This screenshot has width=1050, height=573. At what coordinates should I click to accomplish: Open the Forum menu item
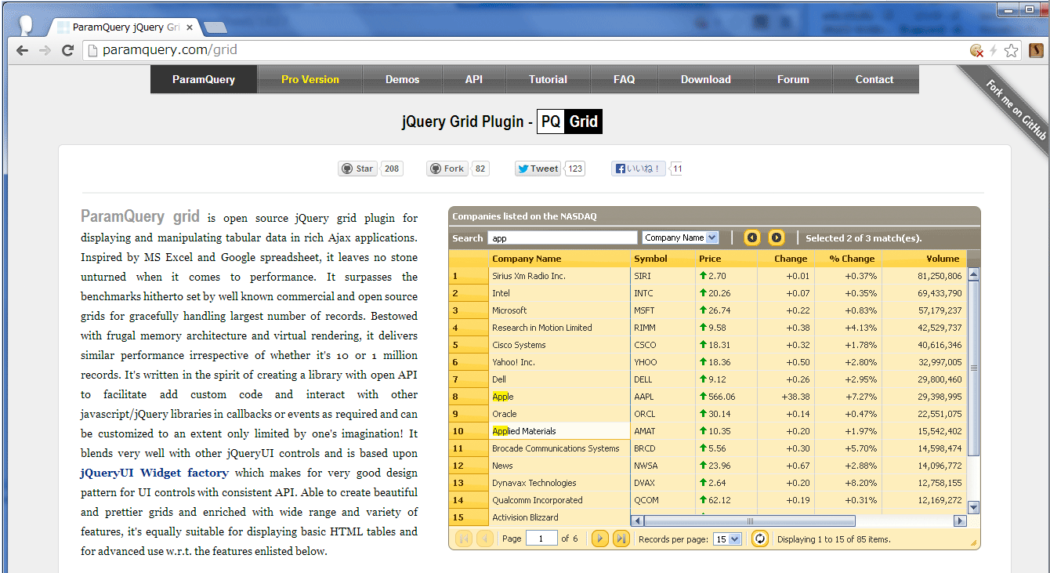click(x=793, y=79)
